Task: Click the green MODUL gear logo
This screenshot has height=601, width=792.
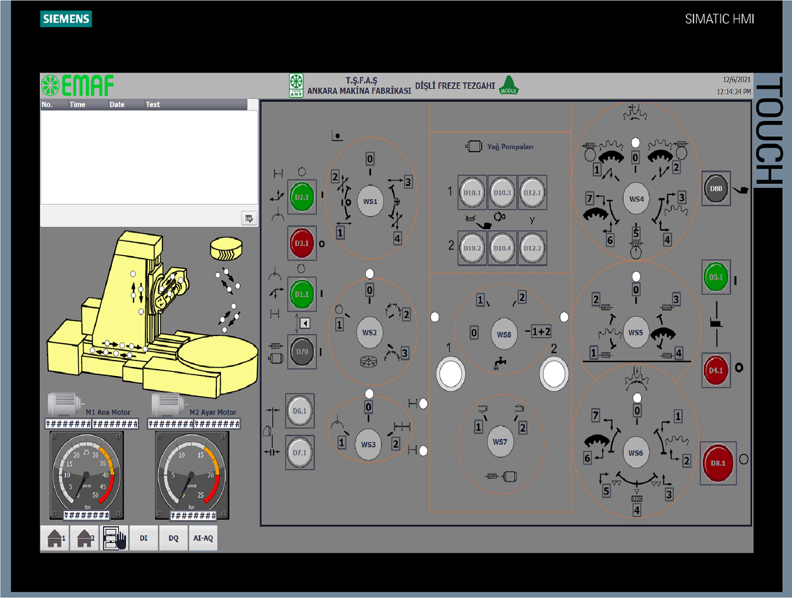Action: point(509,85)
